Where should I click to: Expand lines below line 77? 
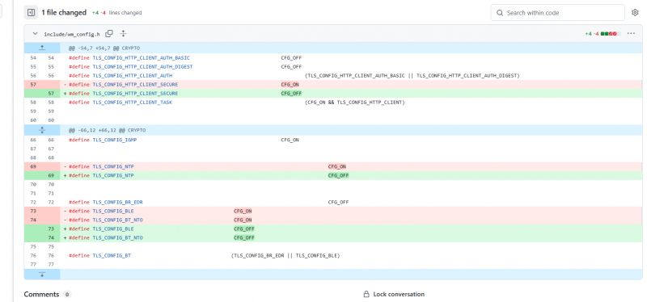[x=42, y=274]
